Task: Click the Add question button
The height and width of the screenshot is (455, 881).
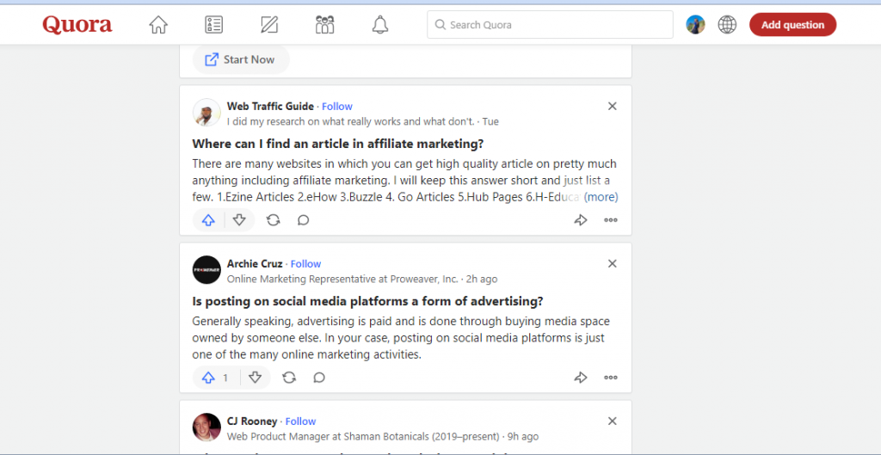Action: 792,25
